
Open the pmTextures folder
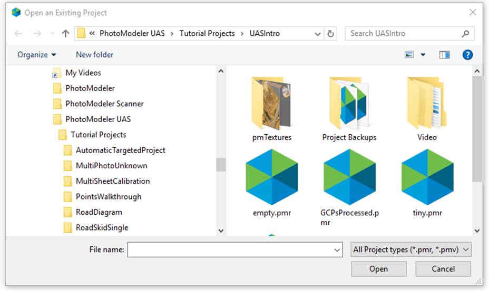tap(271, 103)
